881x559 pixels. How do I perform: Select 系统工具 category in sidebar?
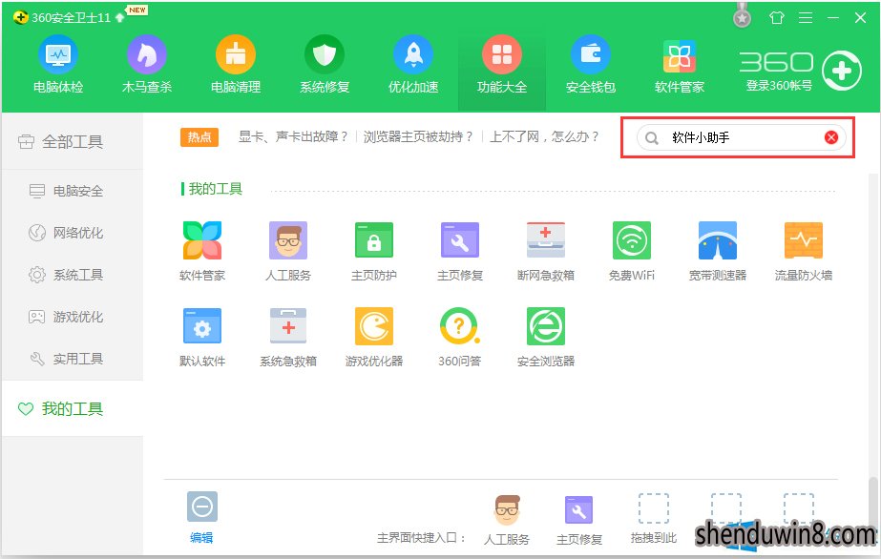point(72,275)
